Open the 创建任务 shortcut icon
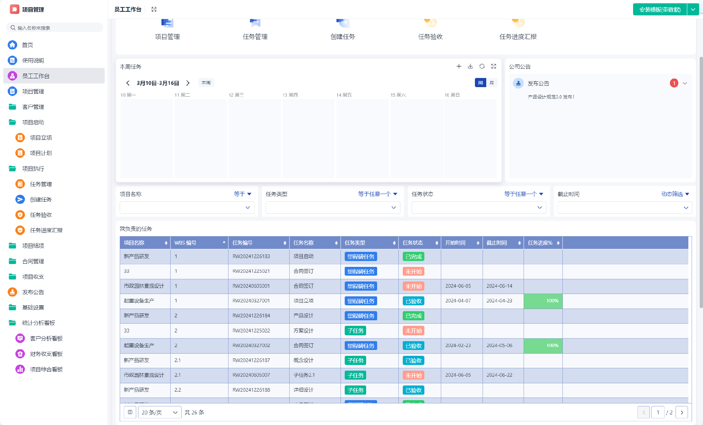 (343, 23)
